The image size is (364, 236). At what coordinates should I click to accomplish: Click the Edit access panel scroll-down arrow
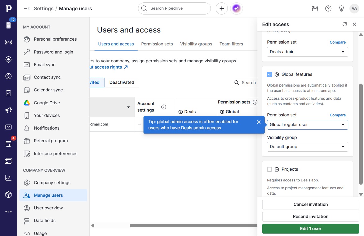pos(361,194)
